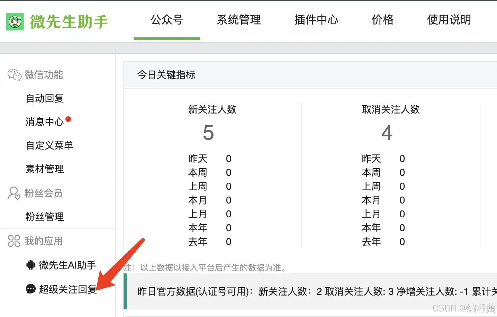Go to the 插件中心 tab
Viewport: 497px width, 317px height.
[x=316, y=20]
